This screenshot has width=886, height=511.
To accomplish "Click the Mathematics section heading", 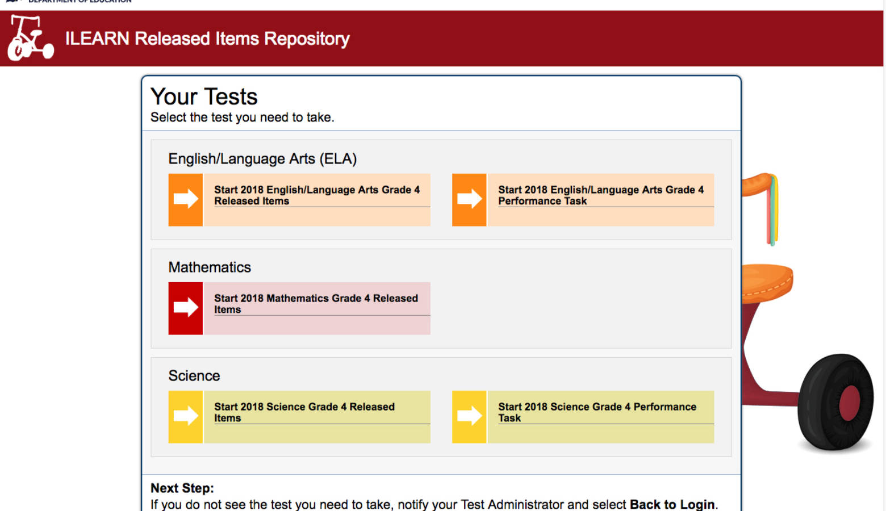I will coord(210,267).
